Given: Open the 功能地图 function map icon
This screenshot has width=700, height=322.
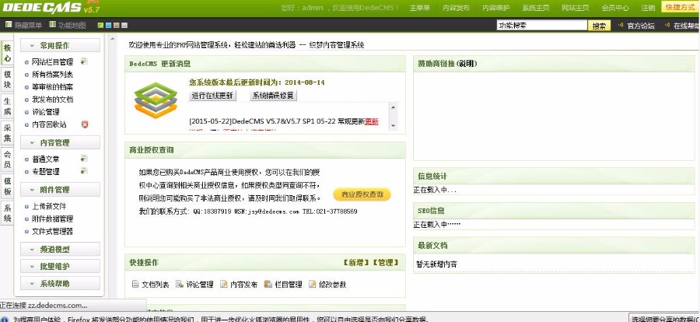Looking at the screenshot, I should coord(53,25).
